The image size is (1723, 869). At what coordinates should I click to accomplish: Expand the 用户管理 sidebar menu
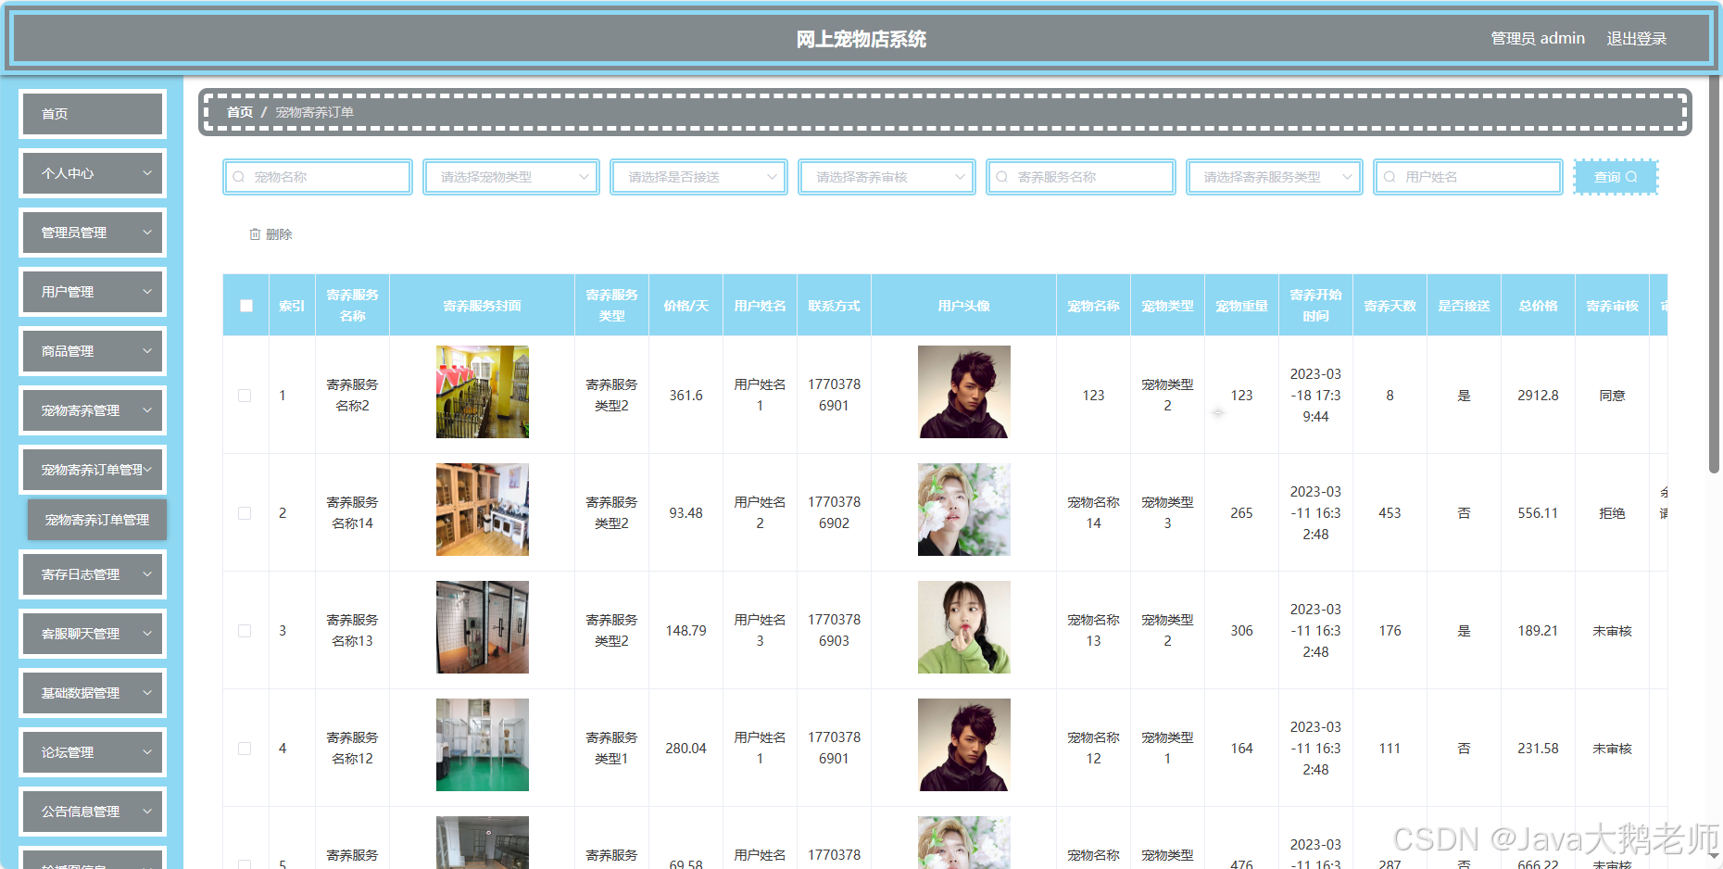tap(93, 292)
